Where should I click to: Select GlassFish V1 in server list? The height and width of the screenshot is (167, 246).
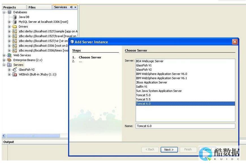[185, 65]
